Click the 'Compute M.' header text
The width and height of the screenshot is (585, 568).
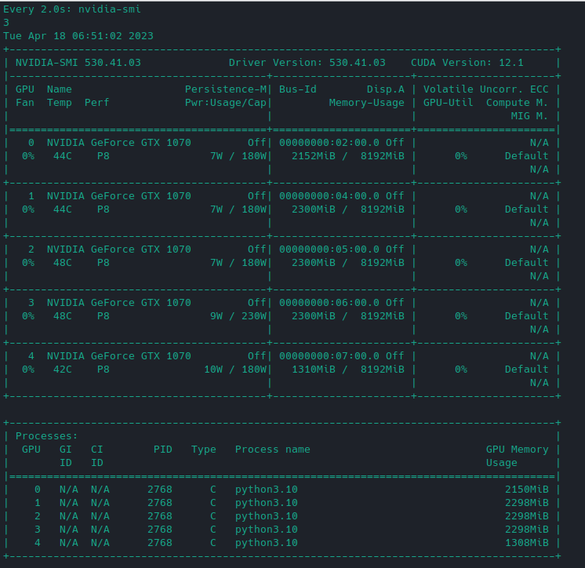(517, 103)
